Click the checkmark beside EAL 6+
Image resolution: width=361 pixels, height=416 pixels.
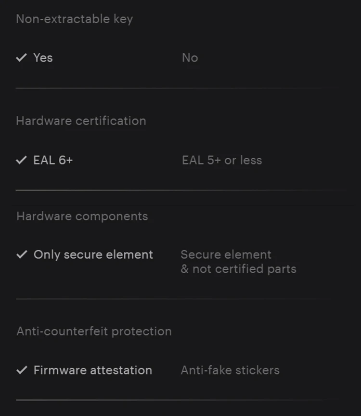point(21,160)
